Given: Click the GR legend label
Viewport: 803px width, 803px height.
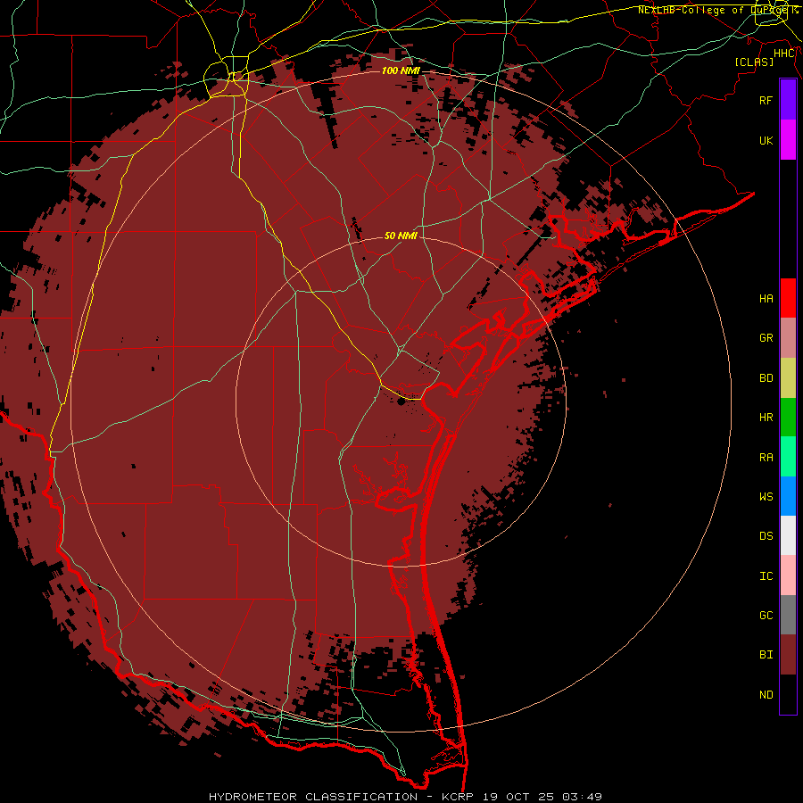Looking at the screenshot, I should pos(766,338).
